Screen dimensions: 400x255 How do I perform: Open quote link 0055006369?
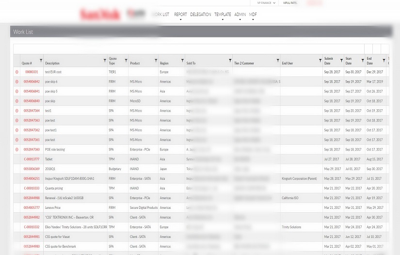32,169
